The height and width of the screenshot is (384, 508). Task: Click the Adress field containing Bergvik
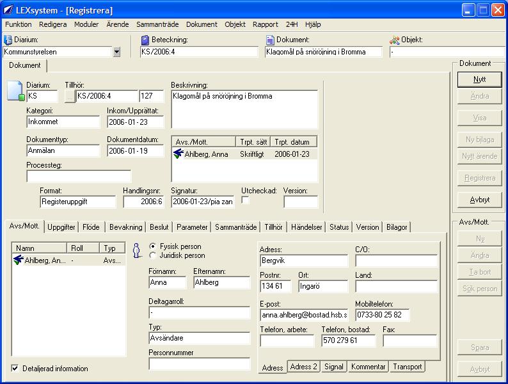pos(304,260)
